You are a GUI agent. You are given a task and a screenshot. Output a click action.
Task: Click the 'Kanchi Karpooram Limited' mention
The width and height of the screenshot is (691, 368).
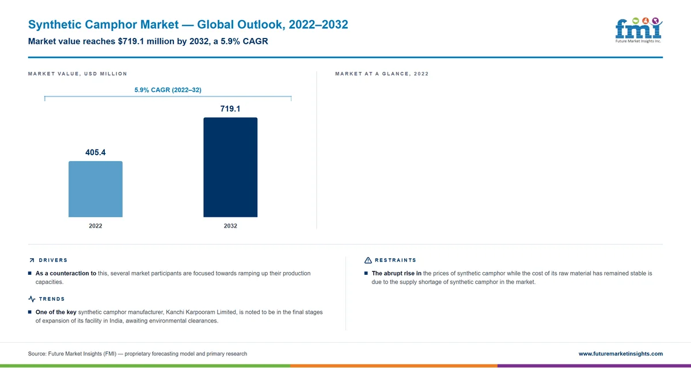click(201, 312)
